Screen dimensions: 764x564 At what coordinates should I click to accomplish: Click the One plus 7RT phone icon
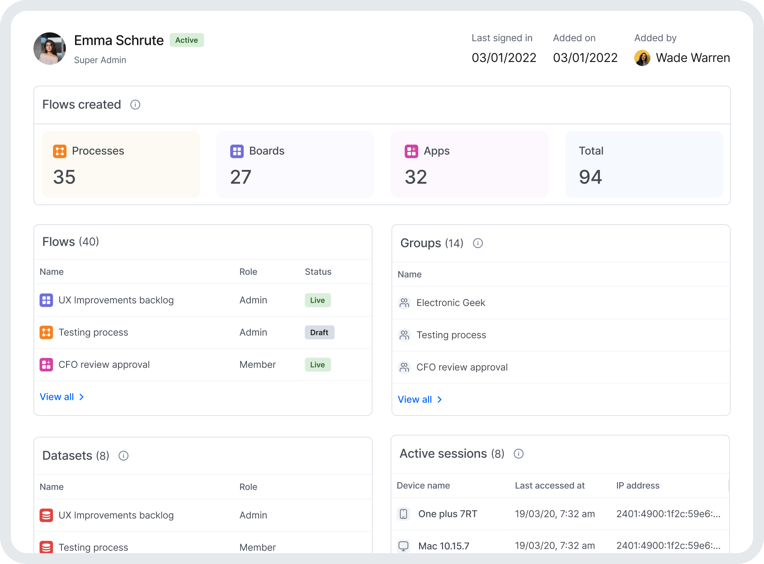point(403,514)
